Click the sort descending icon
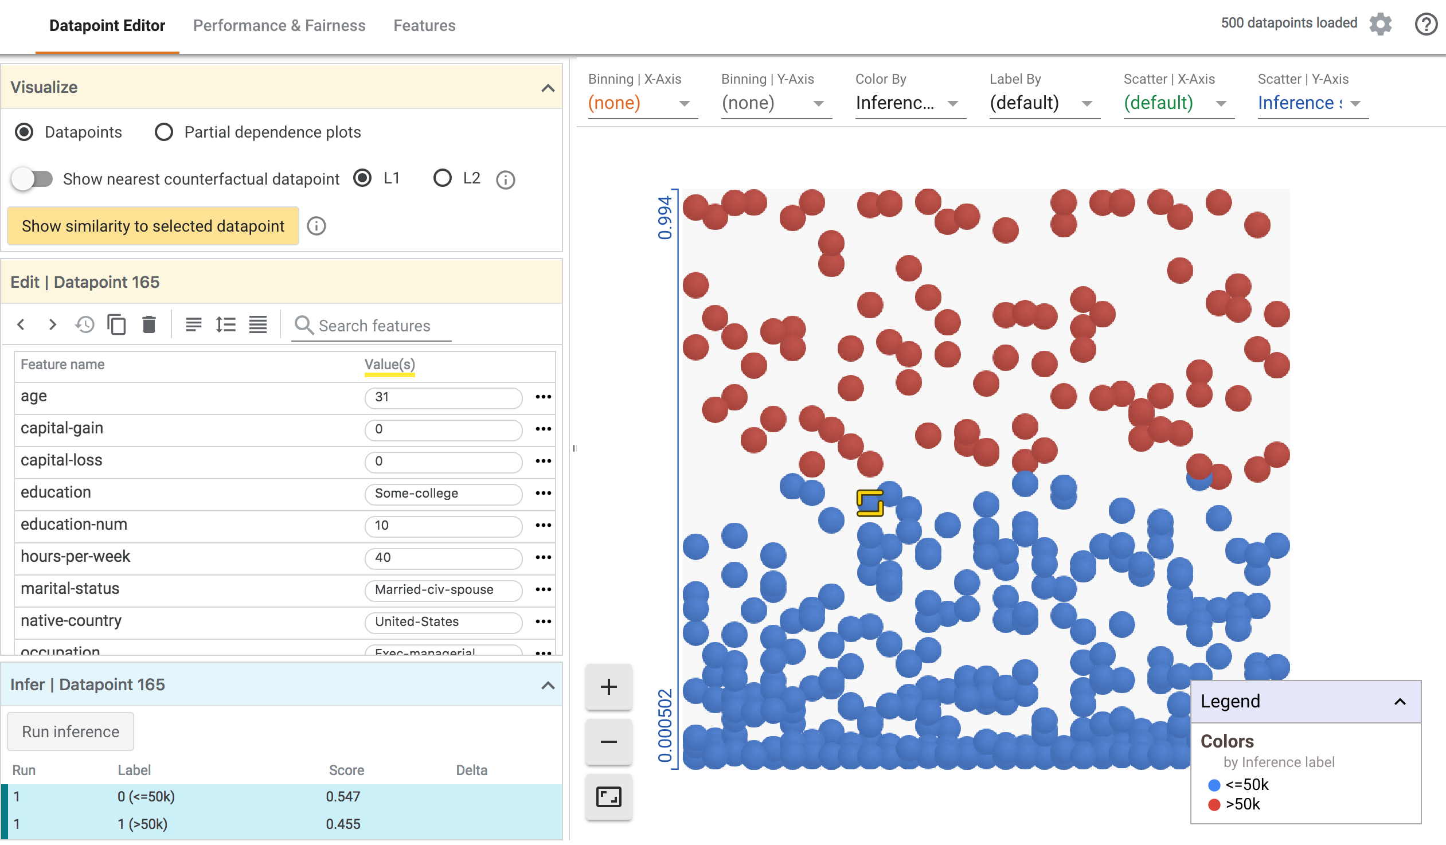The width and height of the screenshot is (1446, 845). click(x=193, y=324)
